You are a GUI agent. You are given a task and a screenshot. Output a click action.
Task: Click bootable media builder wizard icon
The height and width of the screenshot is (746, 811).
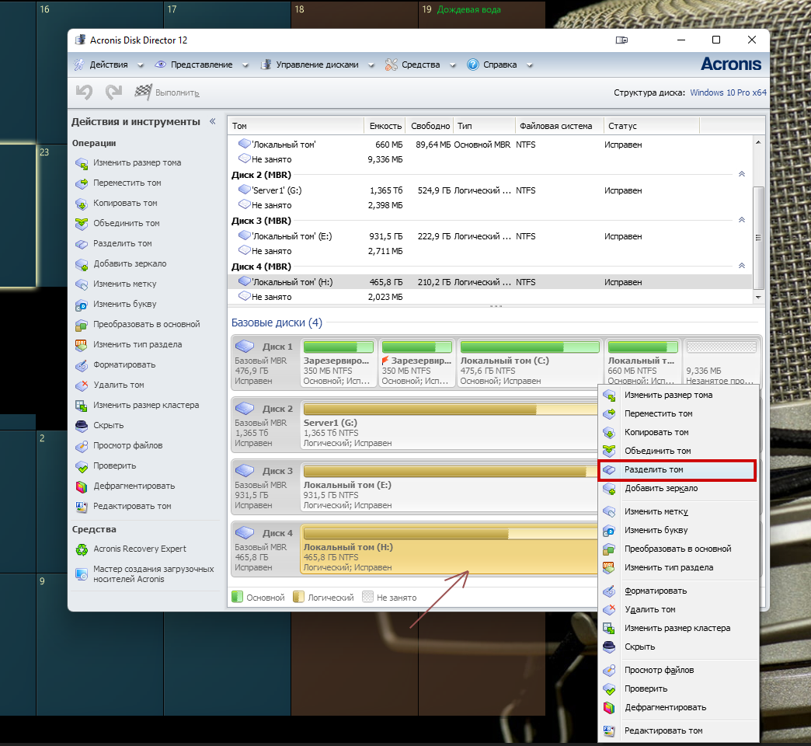pyautogui.click(x=82, y=573)
